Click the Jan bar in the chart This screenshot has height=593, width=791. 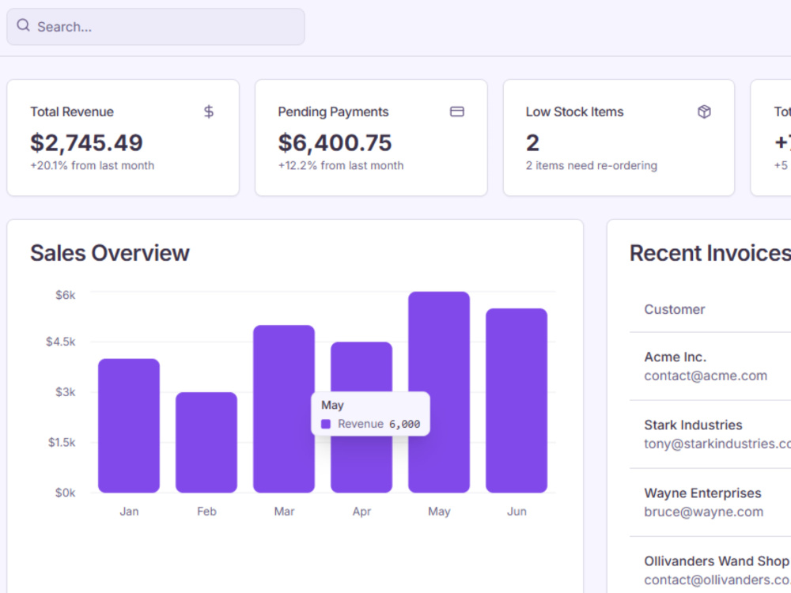coord(129,425)
